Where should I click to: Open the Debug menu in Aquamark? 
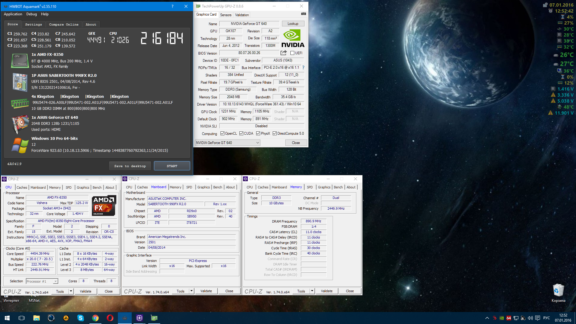tap(31, 14)
